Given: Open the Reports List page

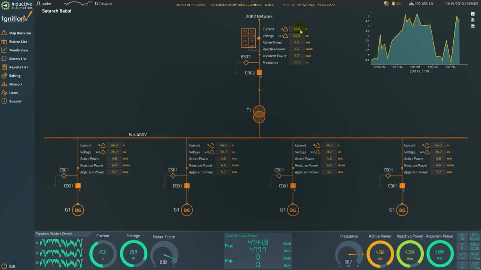Looking at the screenshot, I should pyautogui.click(x=15, y=67).
